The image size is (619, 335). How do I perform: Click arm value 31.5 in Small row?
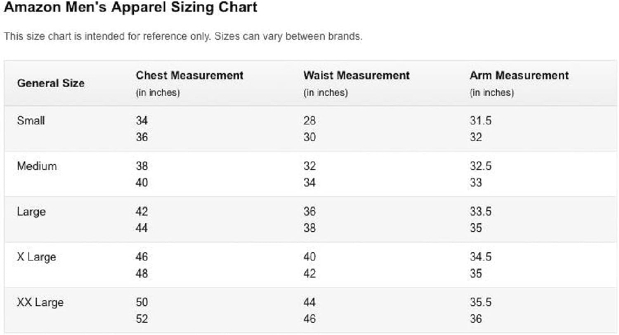click(x=480, y=121)
